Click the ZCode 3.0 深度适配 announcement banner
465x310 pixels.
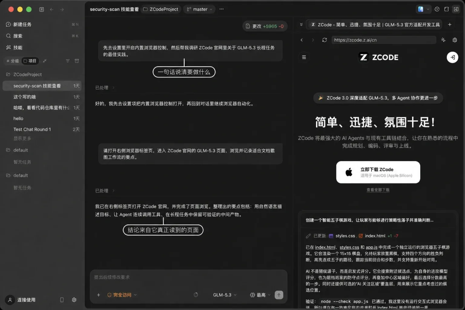click(x=378, y=98)
